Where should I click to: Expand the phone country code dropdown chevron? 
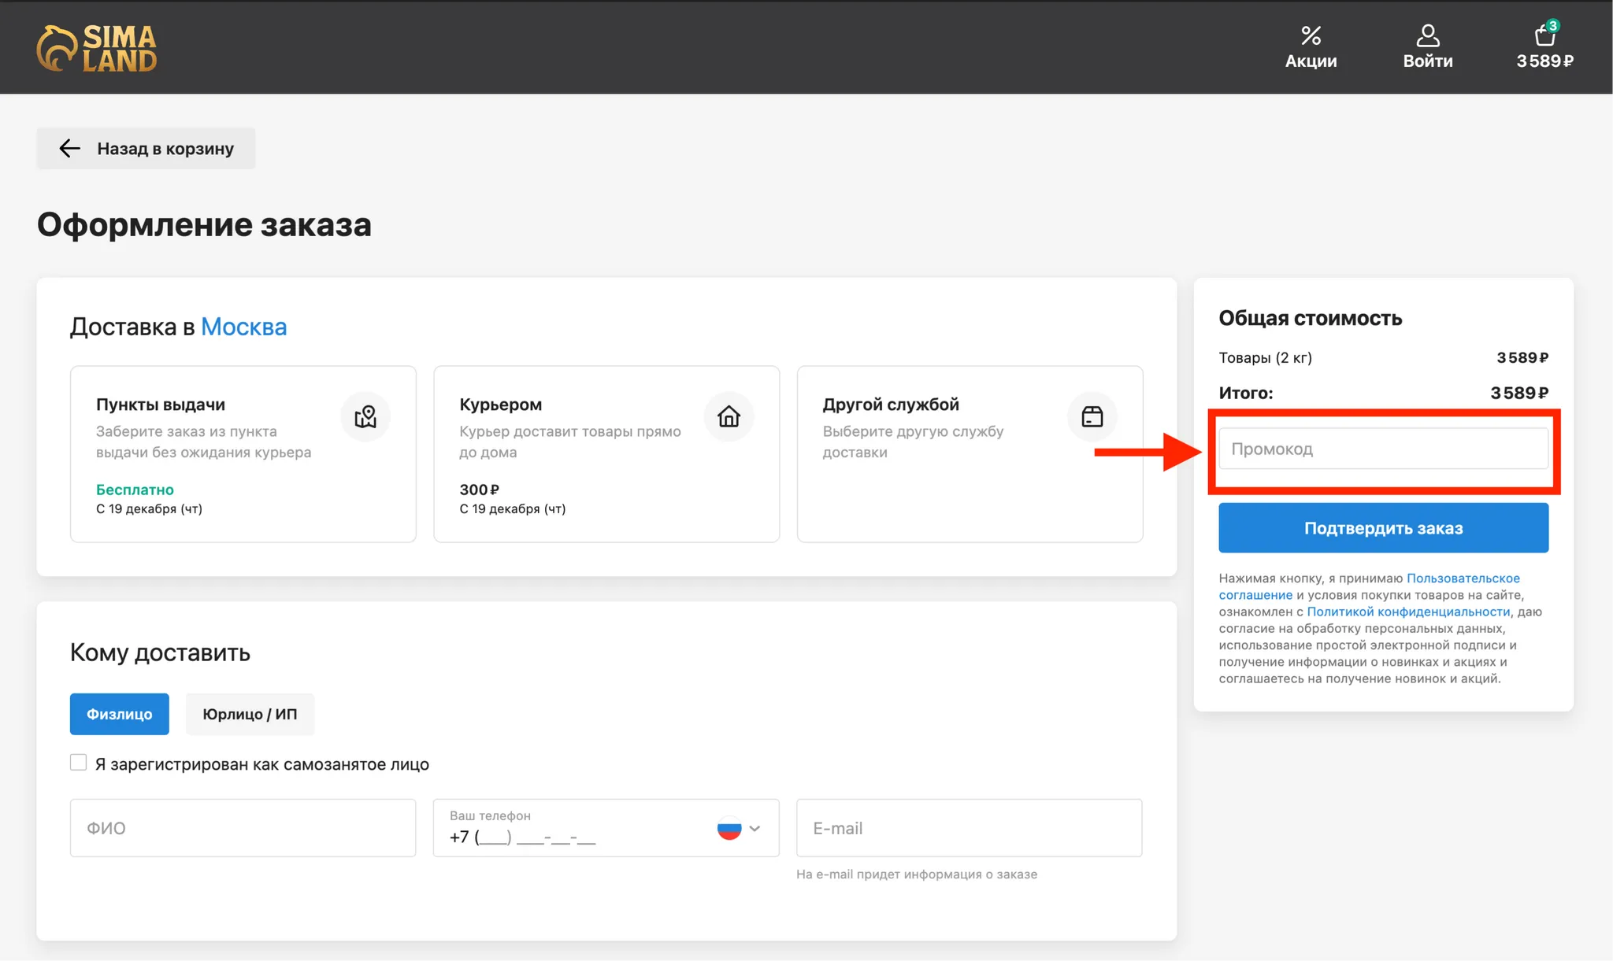[x=755, y=828]
